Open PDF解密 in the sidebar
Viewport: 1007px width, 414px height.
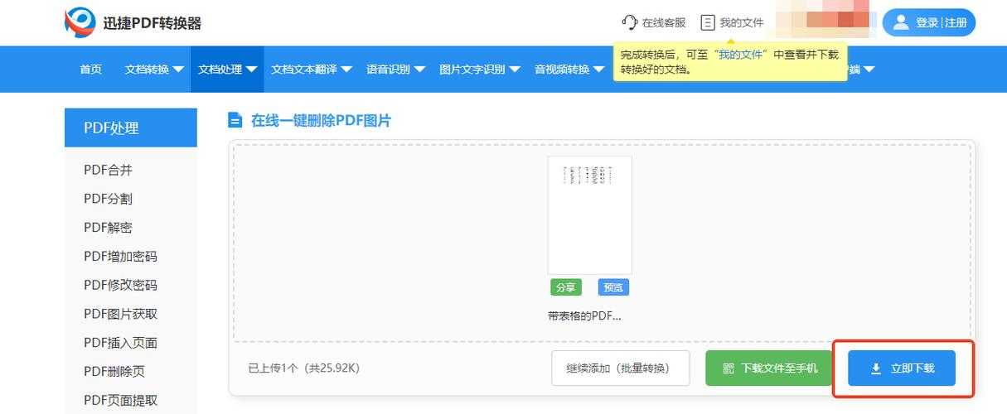click(108, 228)
